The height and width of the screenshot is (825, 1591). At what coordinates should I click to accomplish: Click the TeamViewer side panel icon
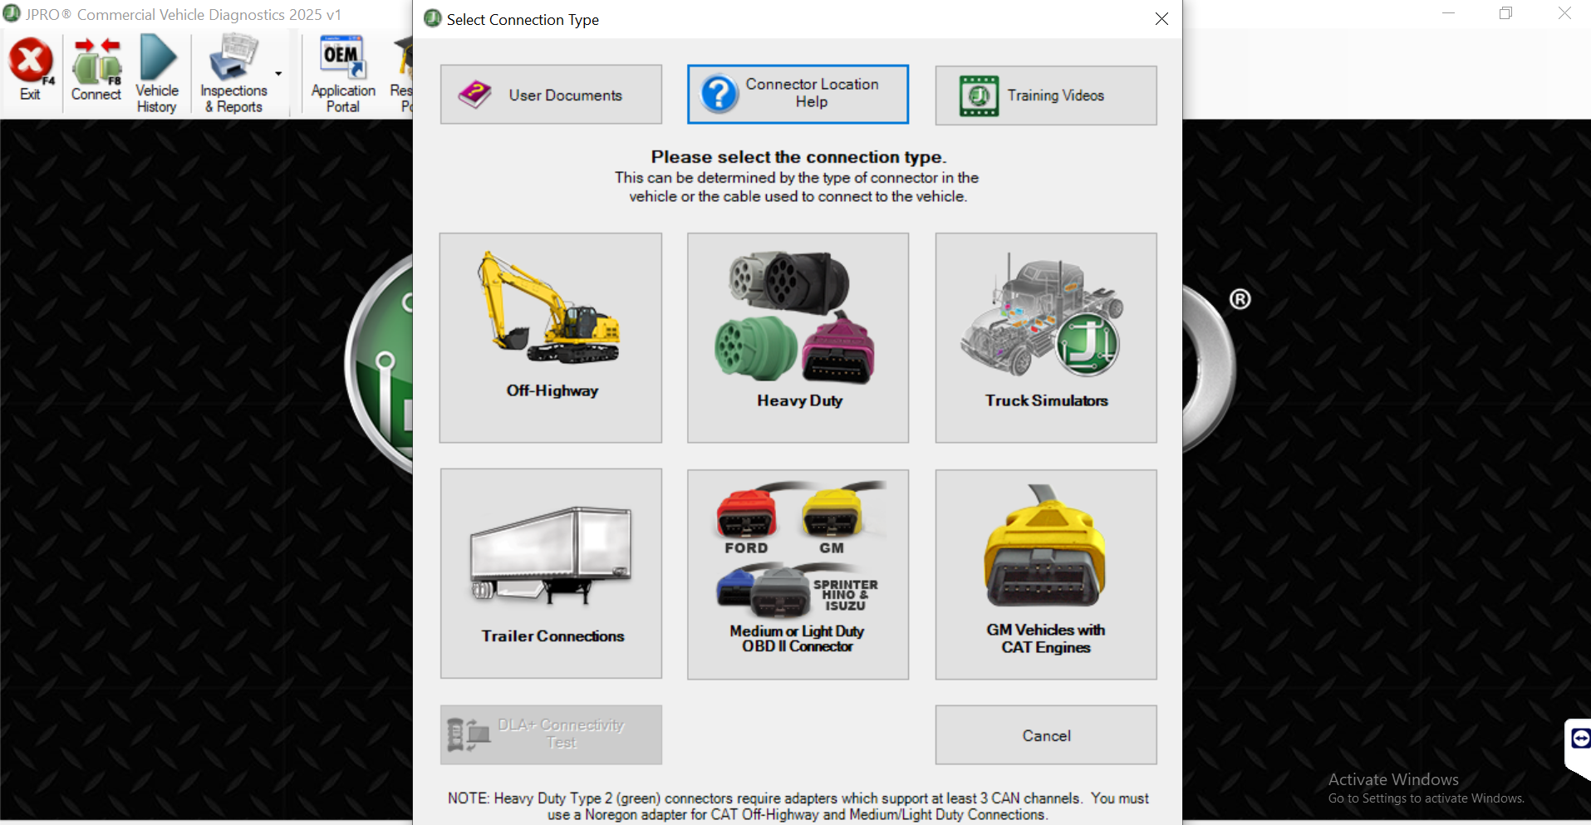pyautogui.click(x=1580, y=738)
